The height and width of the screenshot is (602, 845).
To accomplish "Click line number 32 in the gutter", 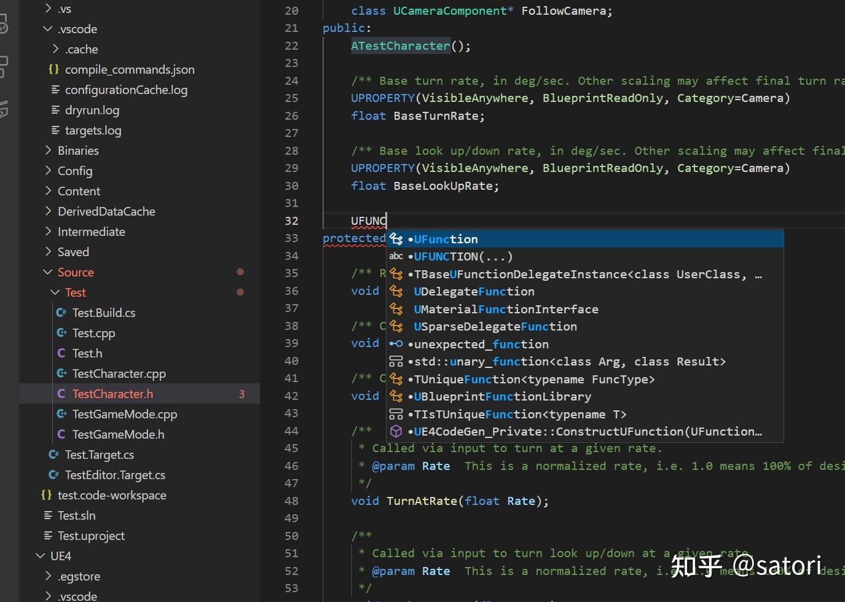I will pos(291,221).
